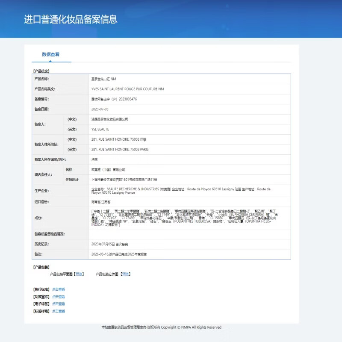Open 点击查看 link for 执行标准
This screenshot has width=342, height=342.
click(59, 289)
